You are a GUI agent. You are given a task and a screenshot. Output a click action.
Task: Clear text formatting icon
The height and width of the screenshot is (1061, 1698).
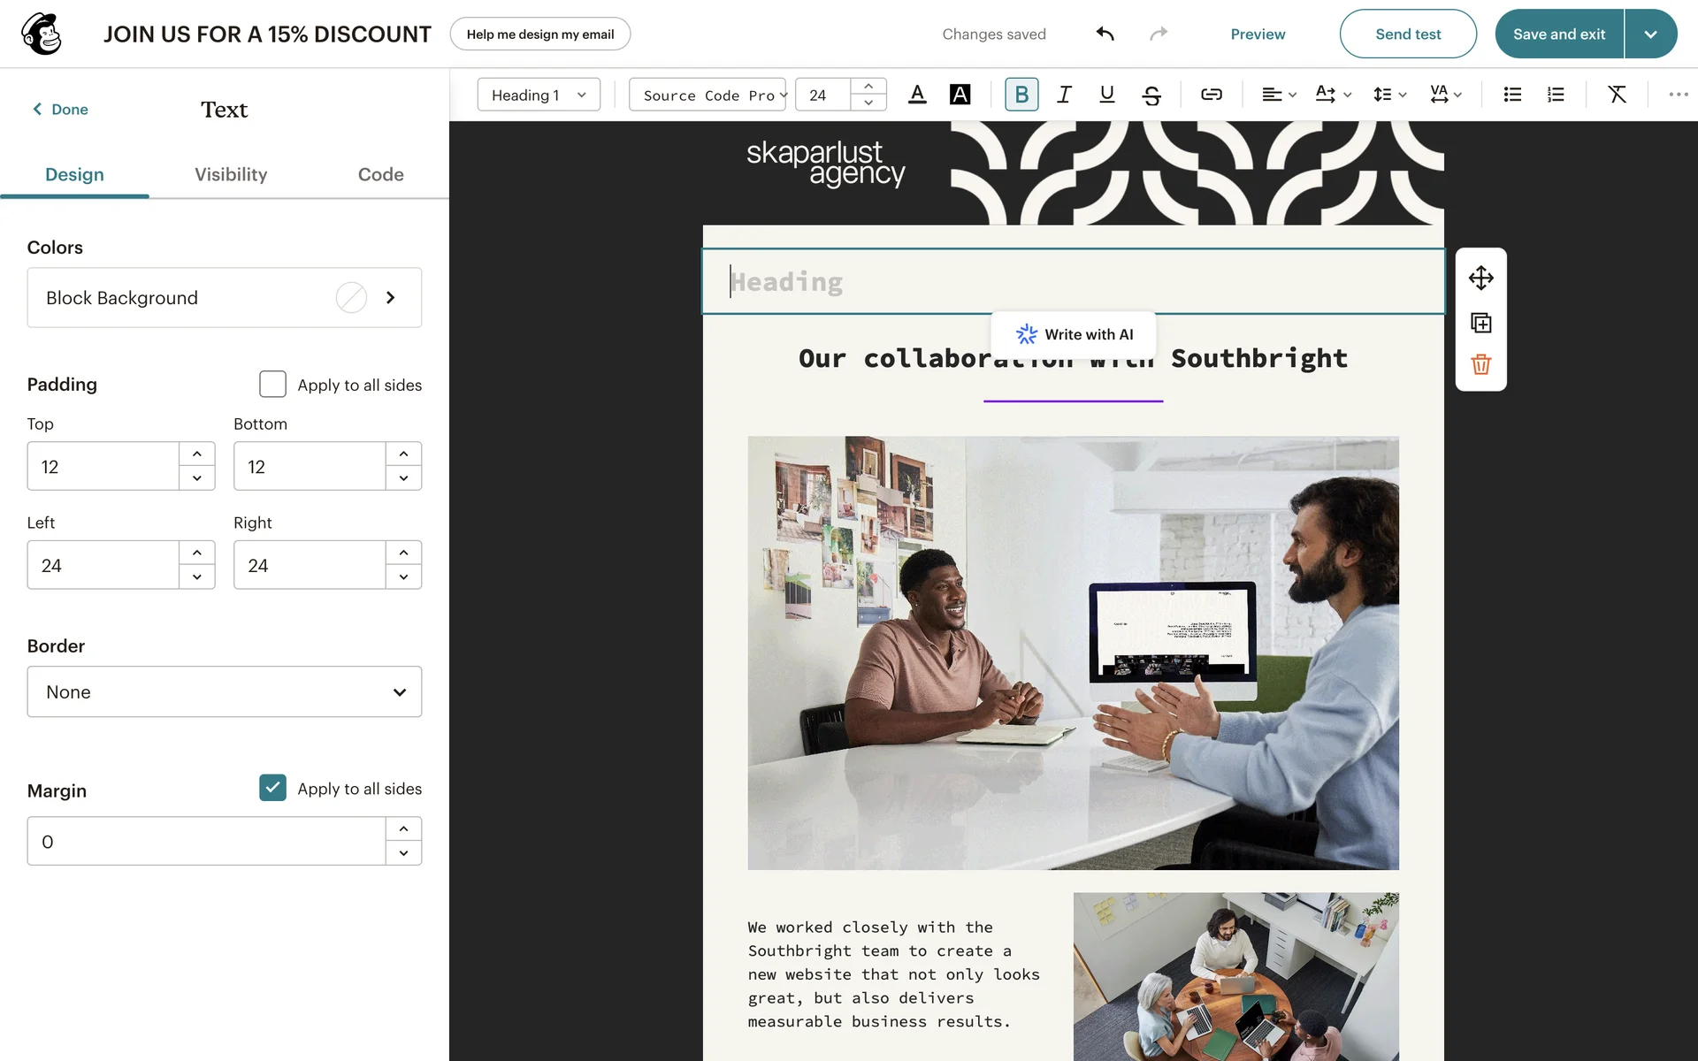(1617, 95)
